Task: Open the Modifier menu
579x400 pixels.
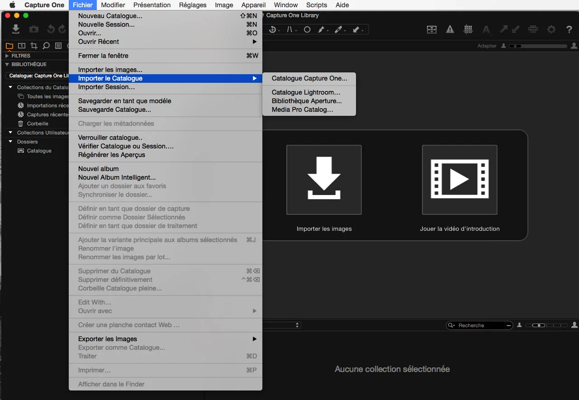Action: pos(113,5)
